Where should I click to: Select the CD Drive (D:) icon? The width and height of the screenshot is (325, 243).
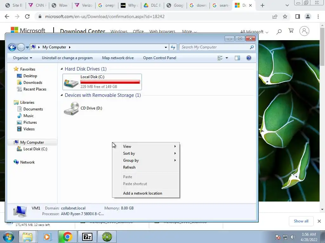[71, 108]
